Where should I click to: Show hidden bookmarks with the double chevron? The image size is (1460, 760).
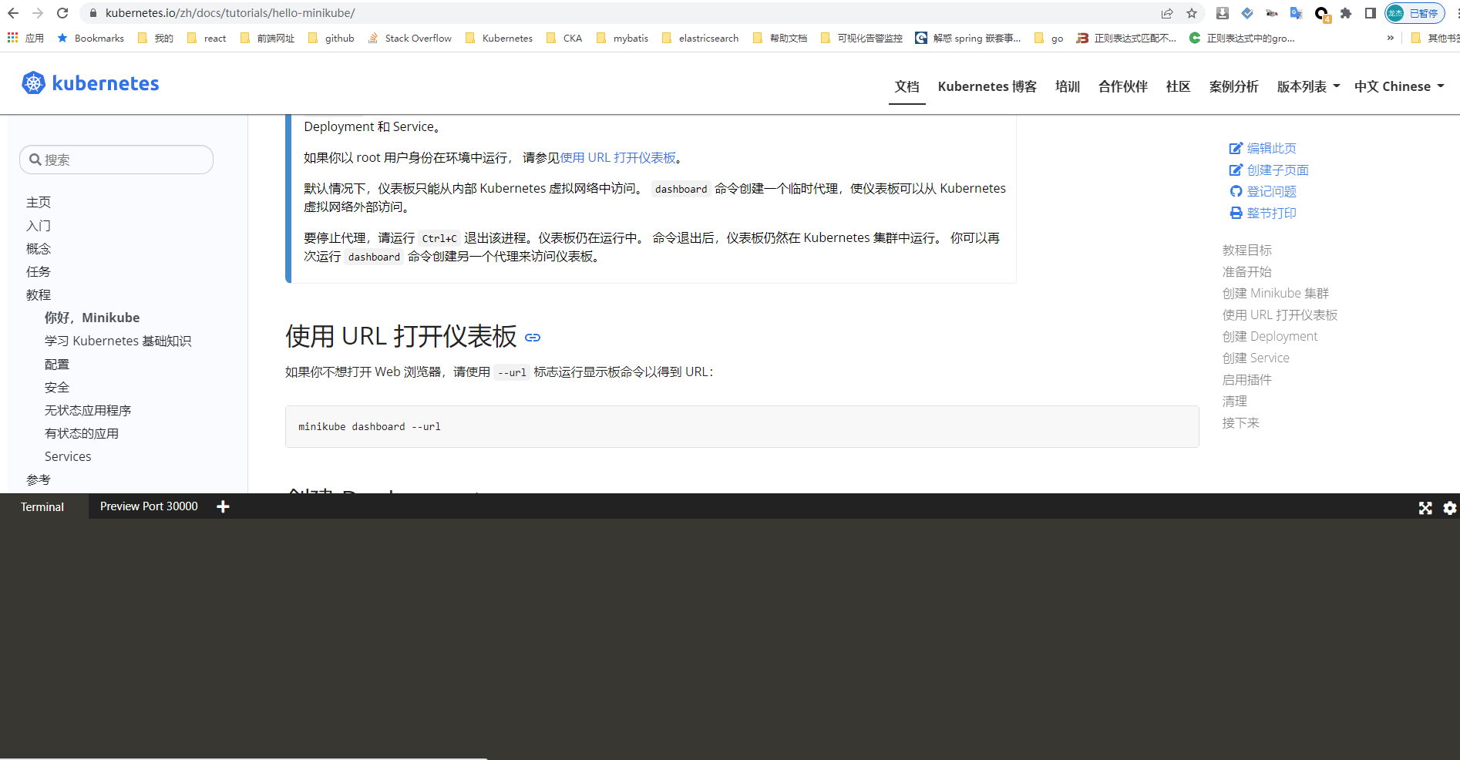pyautogui.click(x=1391, y=38)
